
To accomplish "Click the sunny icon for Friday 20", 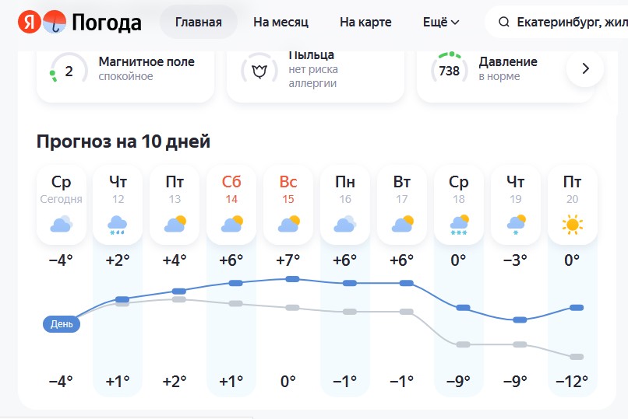I will click(x=573, y=225).
